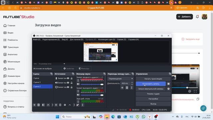Toggle fullscreen on the RUTUBE video player
This screenshot has height=120, width=213.
click(x=195, y=91)
